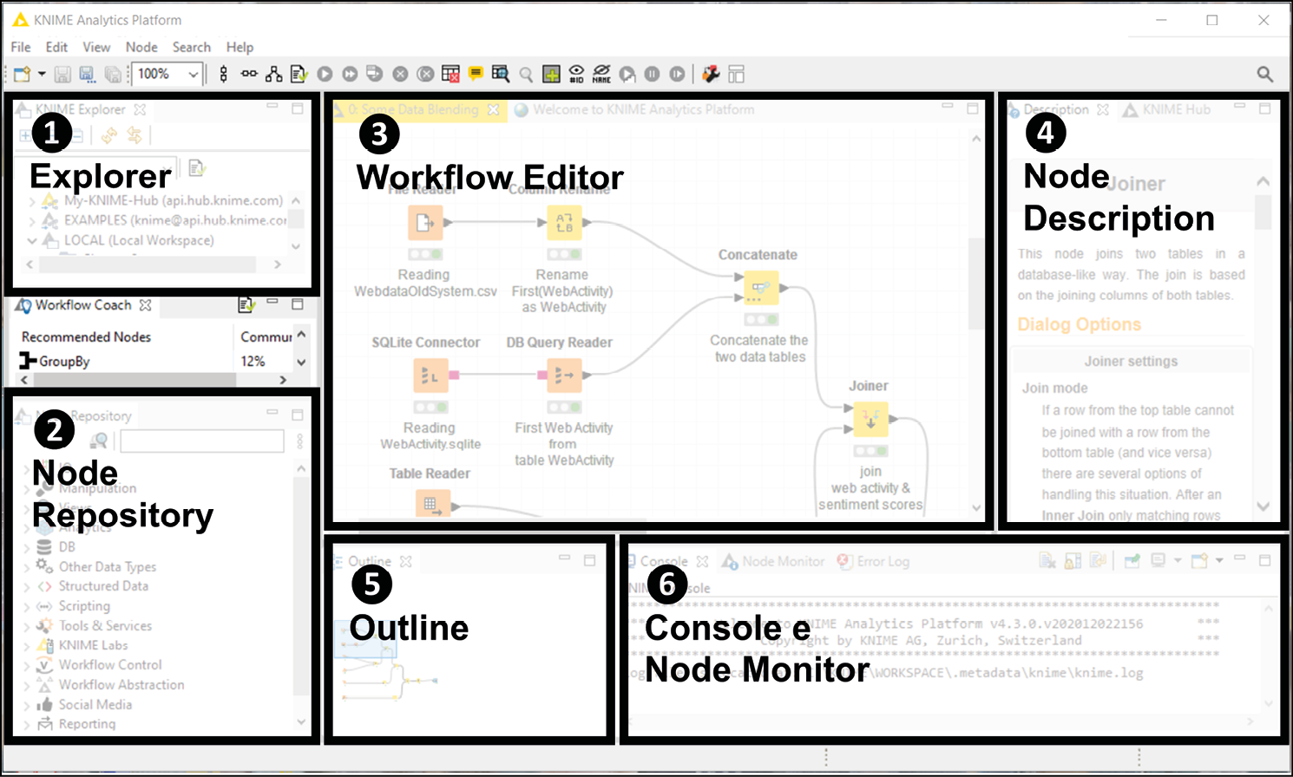Click the pause loop execution icon

click(653, 75)
